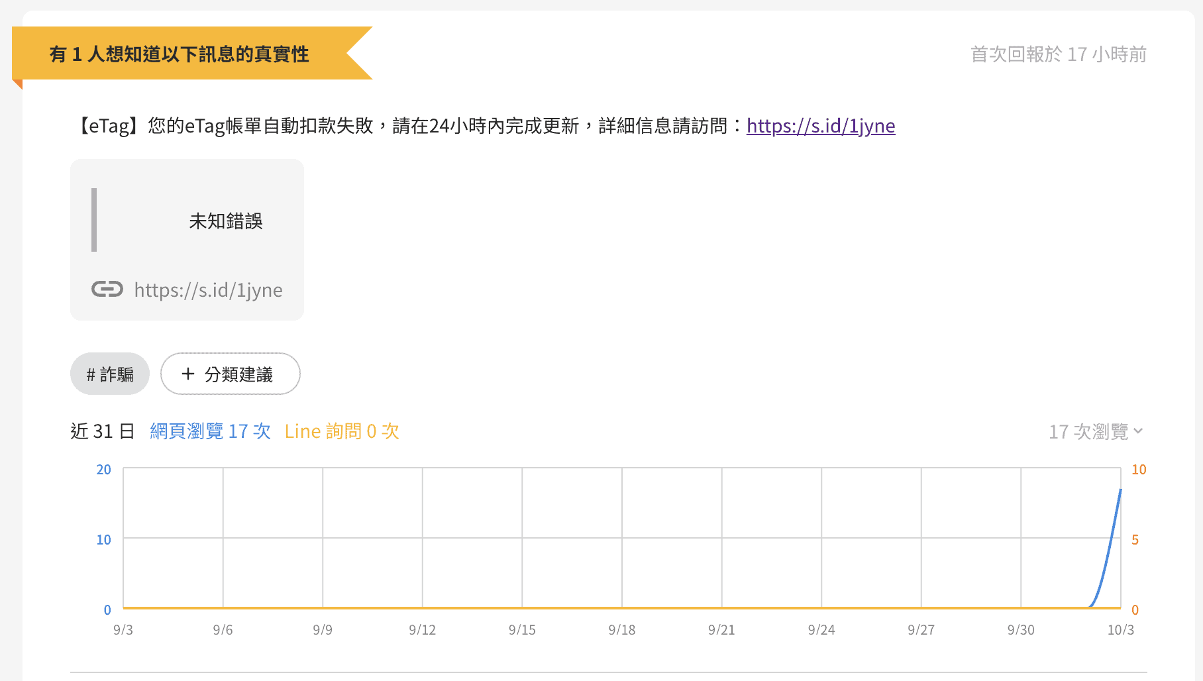The height and width of the screenshot is (681, 1203).
Task: Click the 未知錯誤 preview text
Action: pyautogui.click(x=226, y=221)
